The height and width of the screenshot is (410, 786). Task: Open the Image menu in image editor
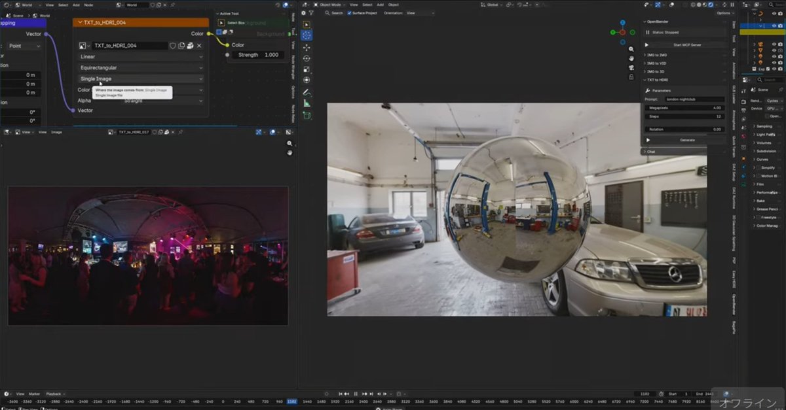click(x=56, y=132)
